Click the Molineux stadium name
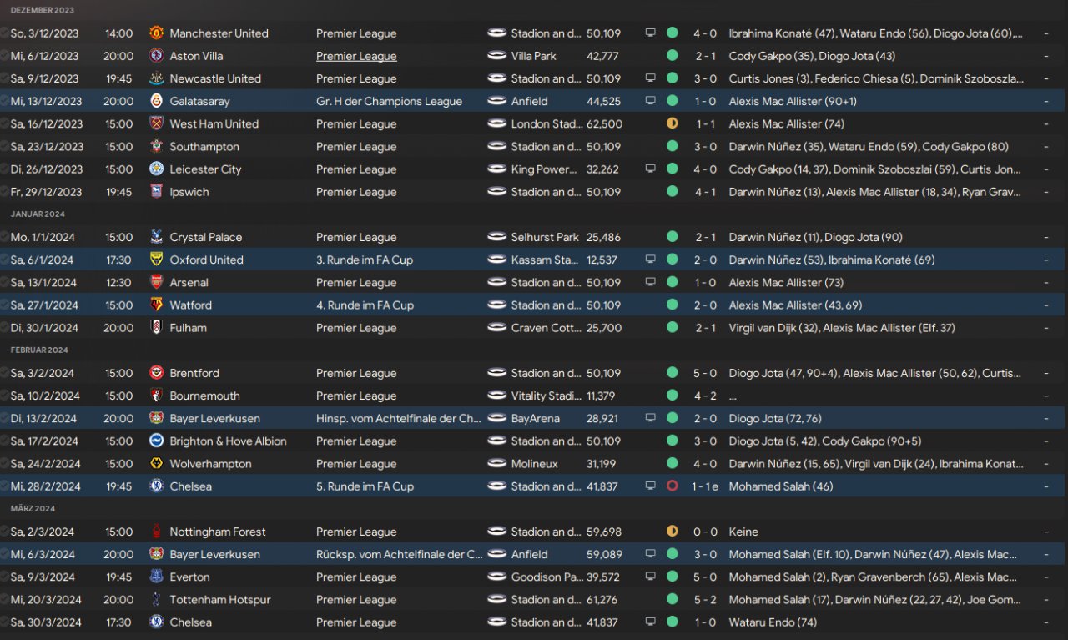 tap(535, 463)
